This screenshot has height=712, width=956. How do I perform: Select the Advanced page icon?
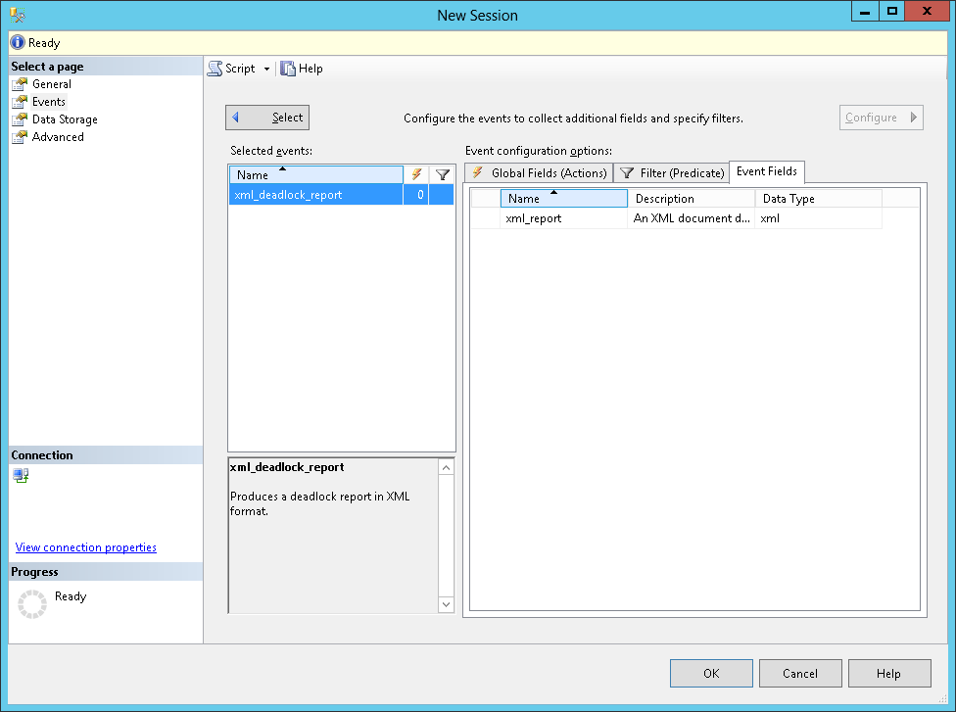pyautogui.click(x=21, y=137)
